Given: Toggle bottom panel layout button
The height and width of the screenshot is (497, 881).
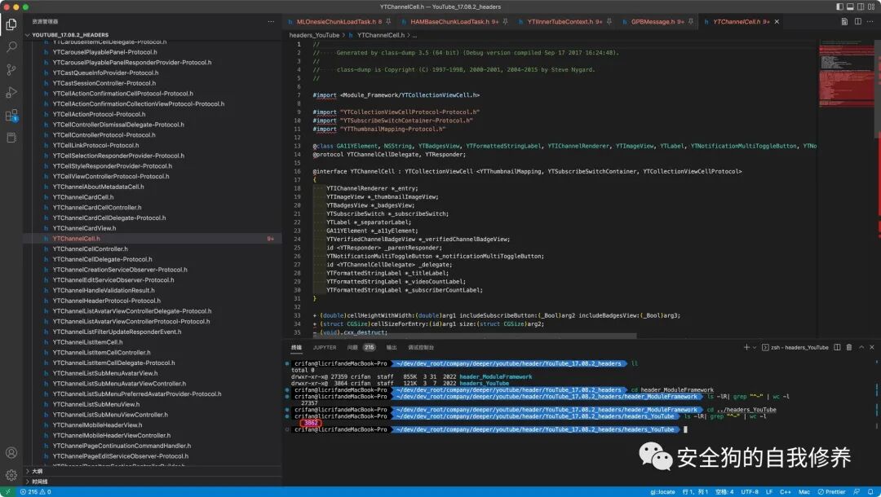Looking at the screenshot, I should tap(850, 7).
